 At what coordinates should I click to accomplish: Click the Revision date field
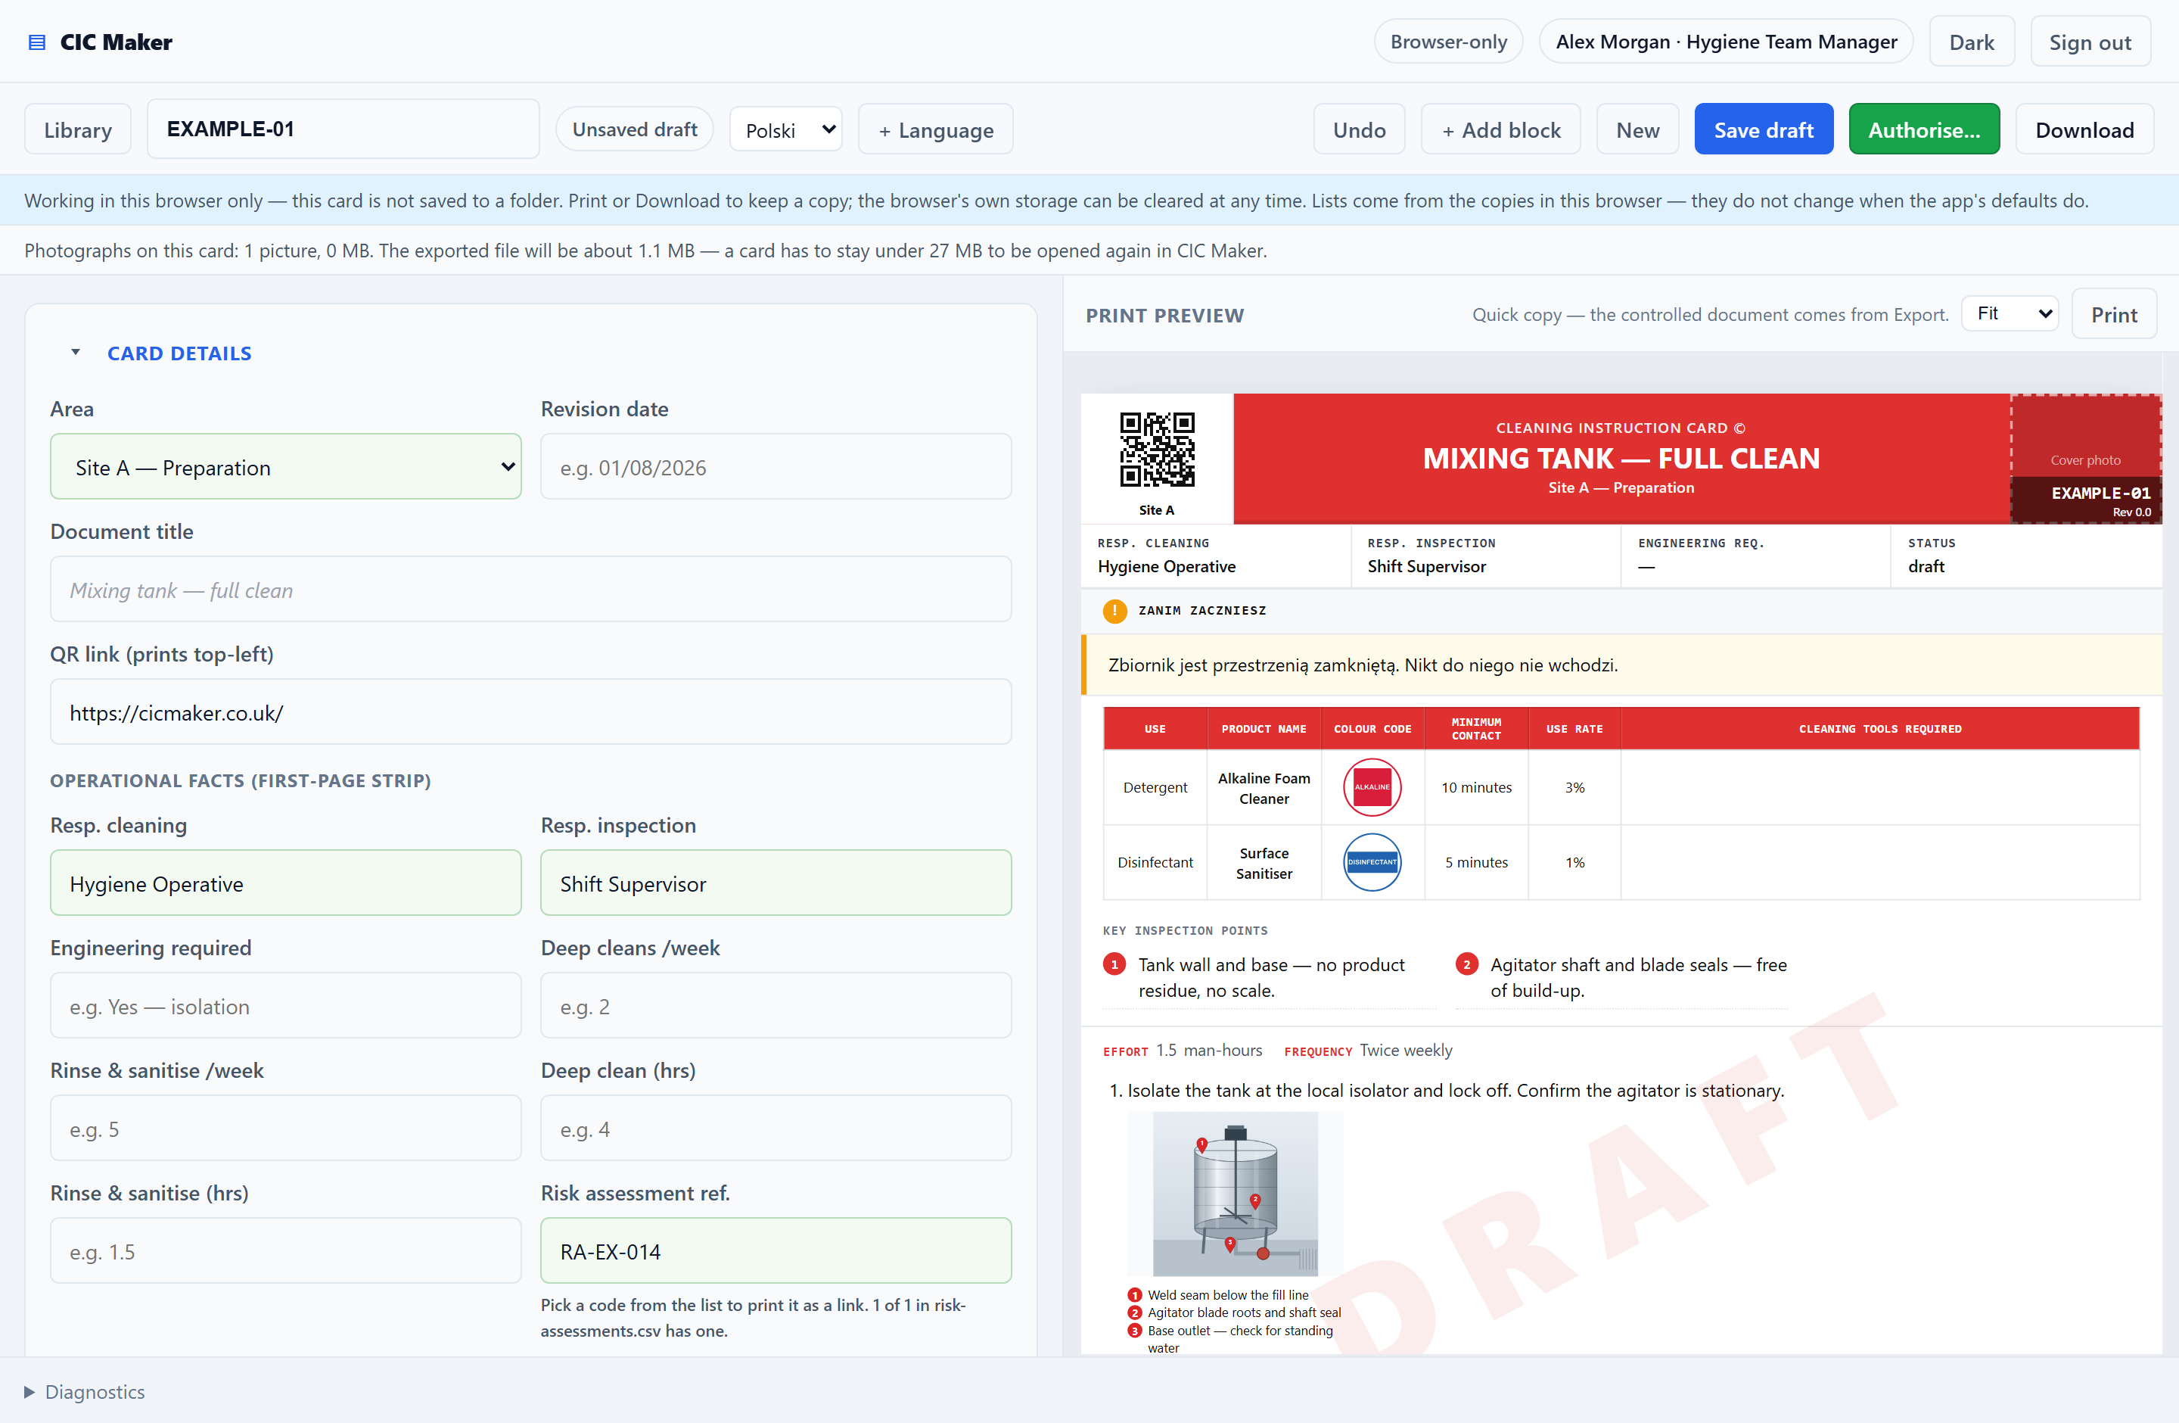coord(776,467)
